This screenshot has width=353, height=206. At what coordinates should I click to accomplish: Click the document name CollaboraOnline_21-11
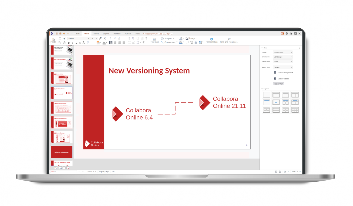pos(158,34)
